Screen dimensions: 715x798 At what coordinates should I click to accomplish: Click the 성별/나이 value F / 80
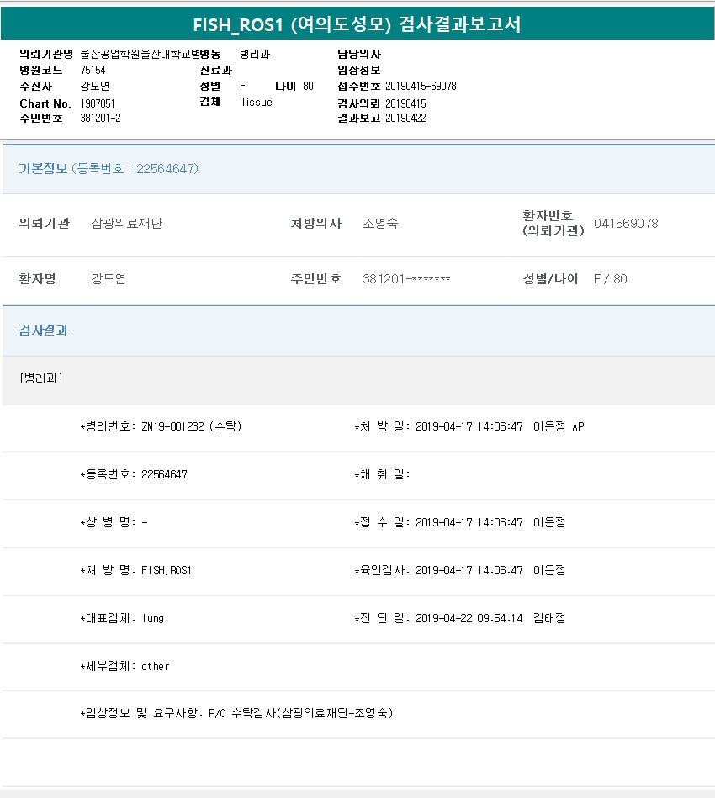[610, 279]
